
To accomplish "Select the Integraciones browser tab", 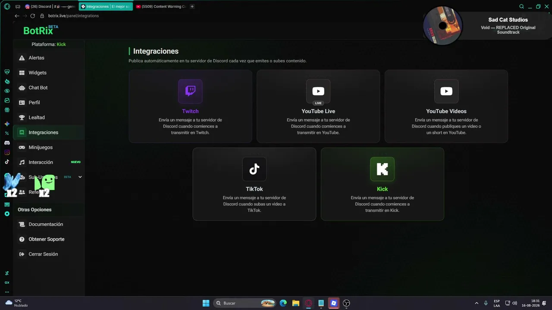I will pos(106,6).
